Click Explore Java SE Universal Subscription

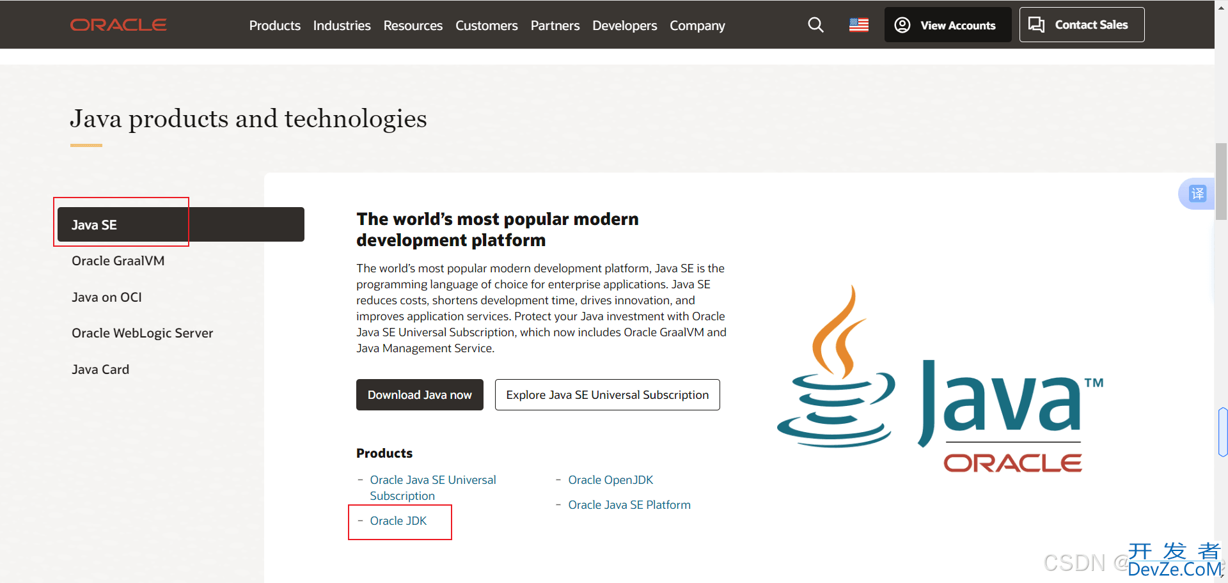tap(607, 394)
